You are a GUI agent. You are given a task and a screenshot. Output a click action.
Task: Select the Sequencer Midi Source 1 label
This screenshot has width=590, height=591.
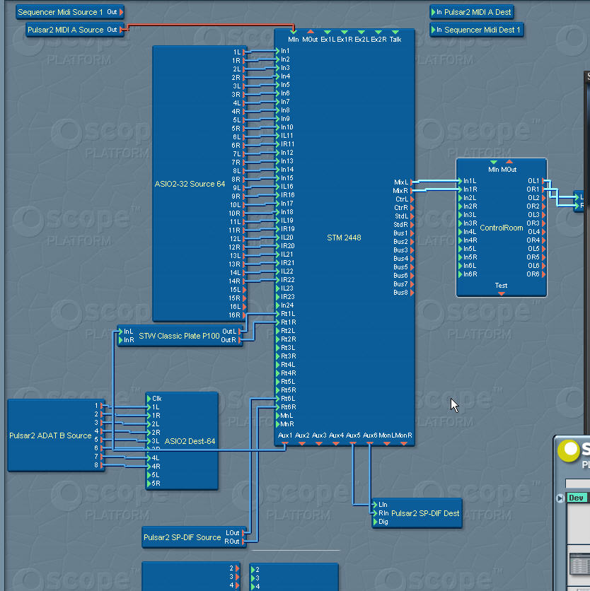pyautogui.click(x=60, y=12)
